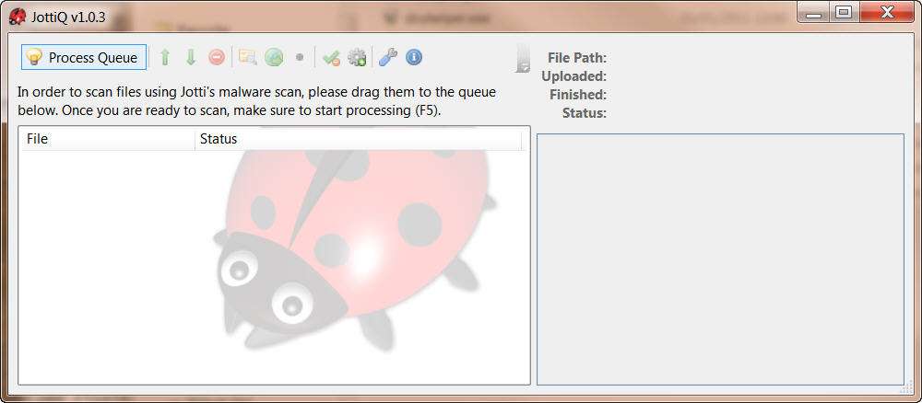922x403 pixels.
Task: Click the Process Queue button
Action: [84, 57]
